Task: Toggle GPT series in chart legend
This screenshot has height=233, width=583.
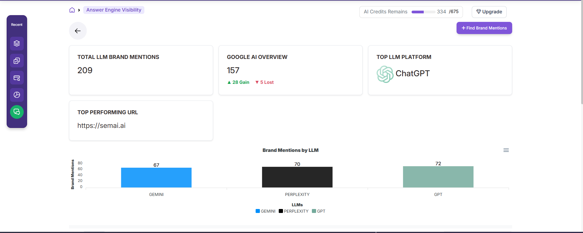Action: [319, 211]
